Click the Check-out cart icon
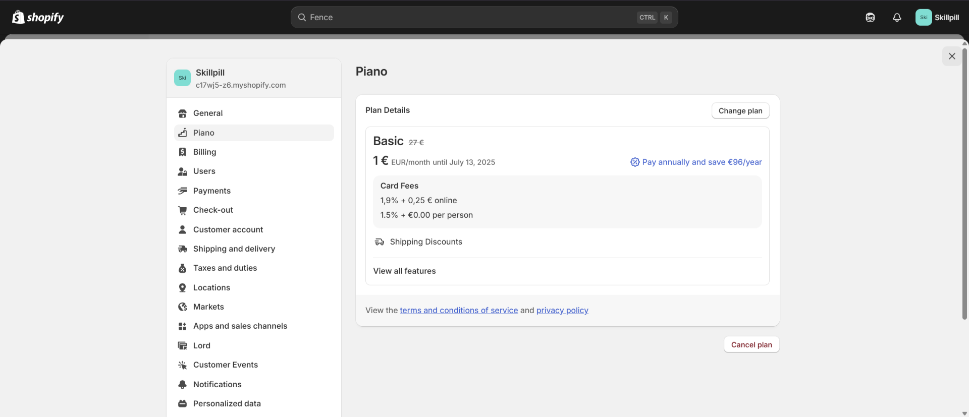 coord(183,210)
